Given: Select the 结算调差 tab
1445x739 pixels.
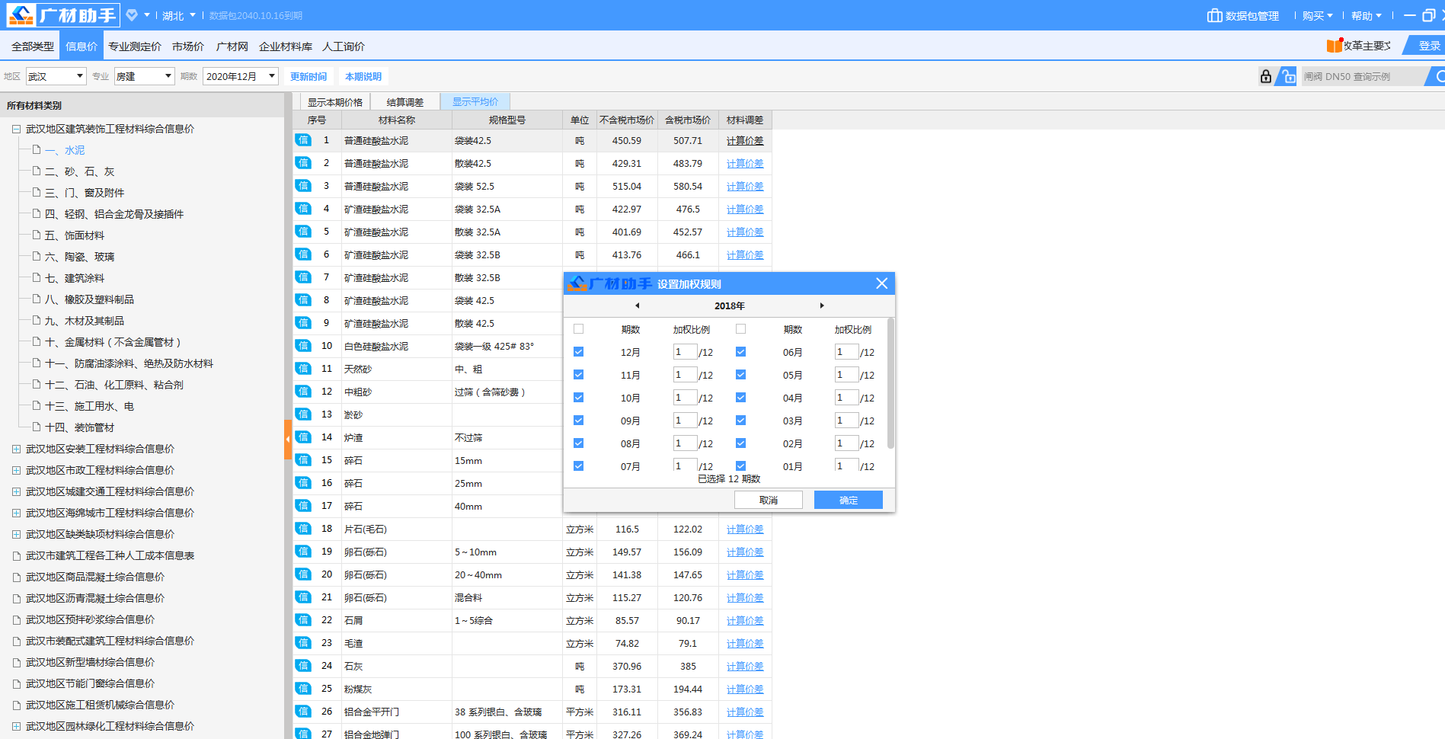Looking at the screenshot, I should pyautogui.click(x=405, y=102).
